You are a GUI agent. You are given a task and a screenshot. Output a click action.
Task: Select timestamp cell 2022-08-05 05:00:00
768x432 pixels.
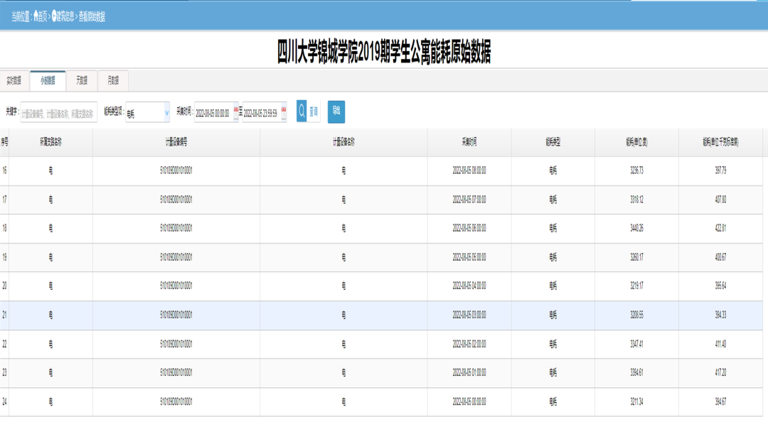click(469, 257)
